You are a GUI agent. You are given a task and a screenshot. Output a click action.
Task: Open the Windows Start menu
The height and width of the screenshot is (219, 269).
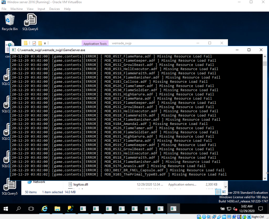pos(6,209)
